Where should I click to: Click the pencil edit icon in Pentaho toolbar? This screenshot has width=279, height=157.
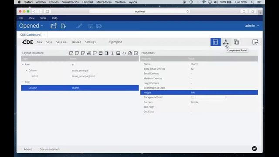[79, 26]
